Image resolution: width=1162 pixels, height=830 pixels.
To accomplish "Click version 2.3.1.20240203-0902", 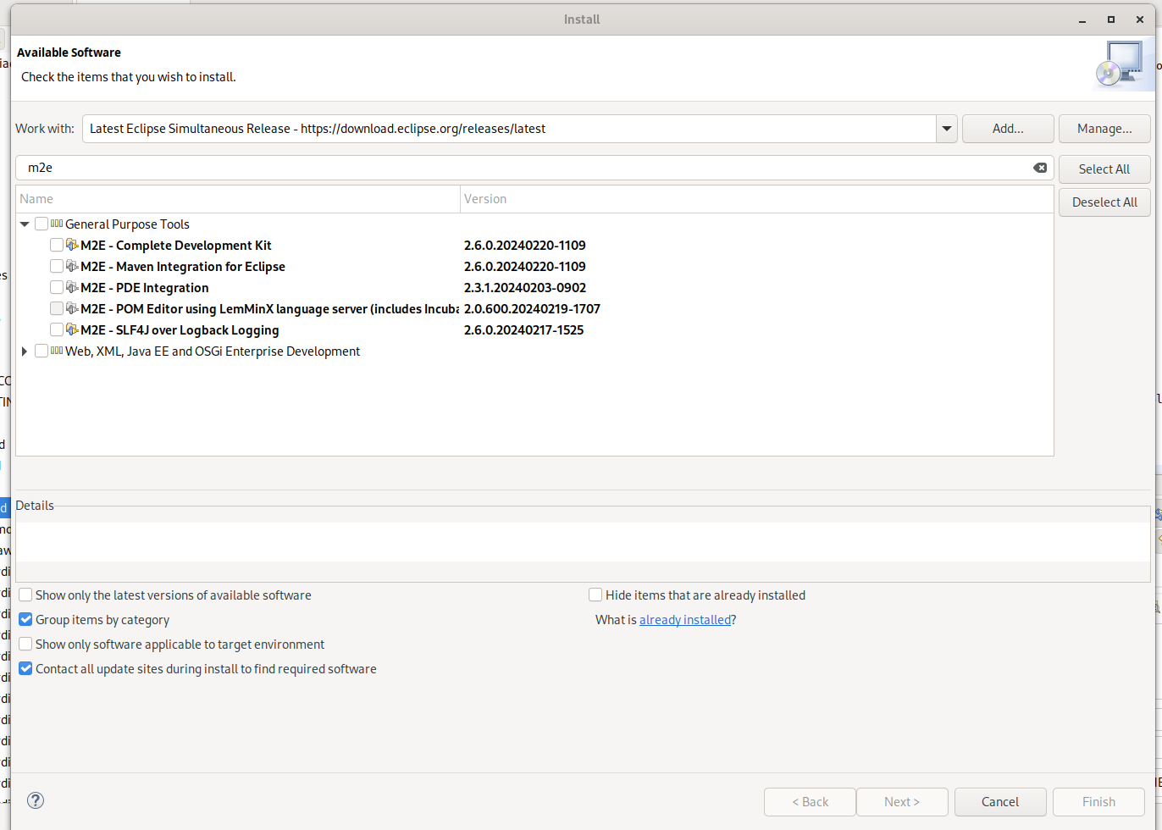I will [525, 288].
